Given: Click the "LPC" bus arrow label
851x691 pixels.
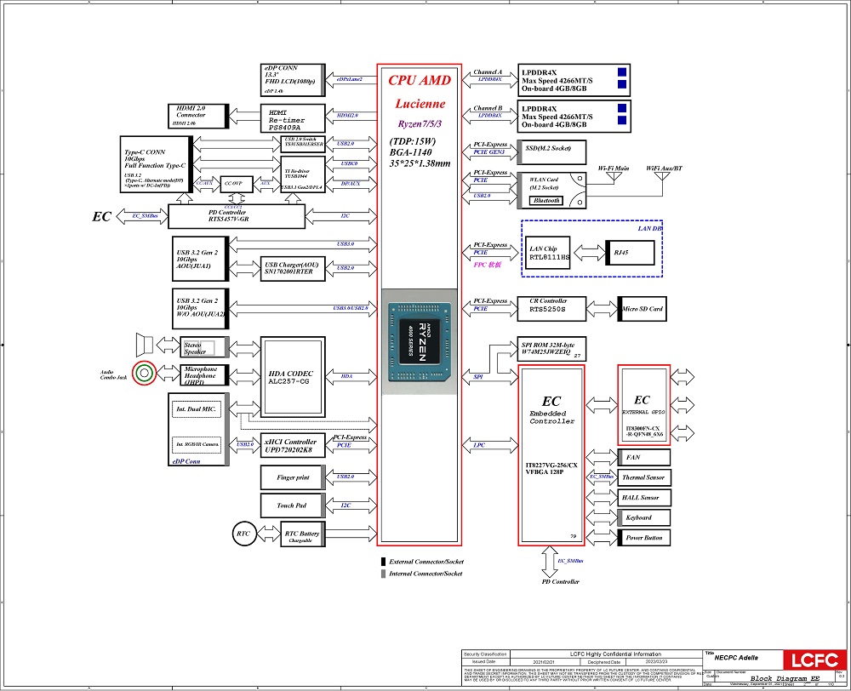Looking at the screenshot, I should click(x=479, y=445).
